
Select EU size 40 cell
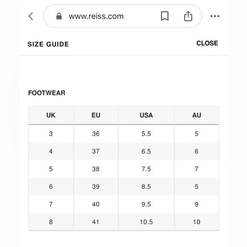click(96, 204)
